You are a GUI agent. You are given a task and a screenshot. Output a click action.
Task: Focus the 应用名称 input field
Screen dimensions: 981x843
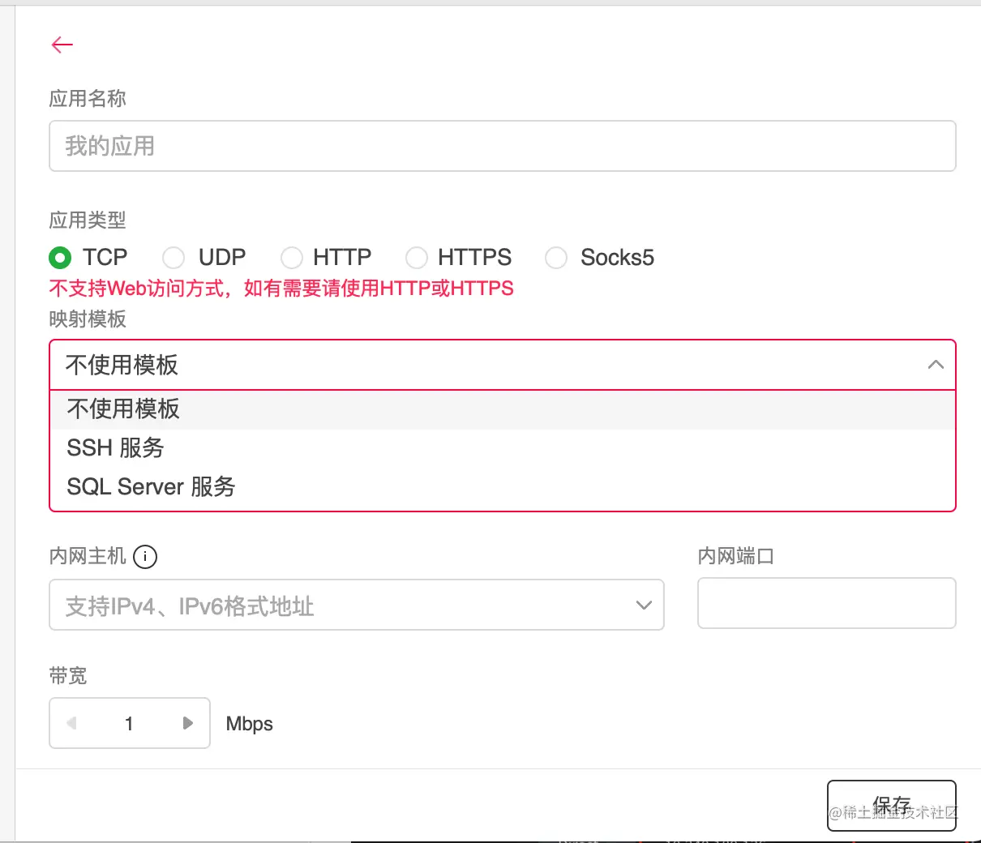pos(503,146)
